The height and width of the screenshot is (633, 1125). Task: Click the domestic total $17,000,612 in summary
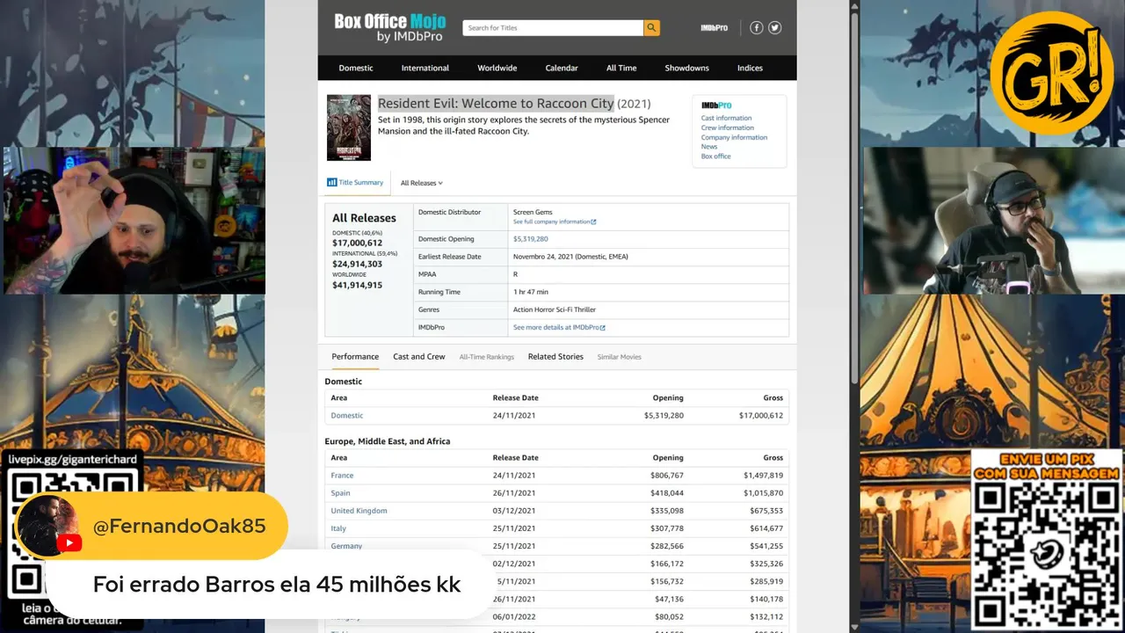[x=357, y=243]
